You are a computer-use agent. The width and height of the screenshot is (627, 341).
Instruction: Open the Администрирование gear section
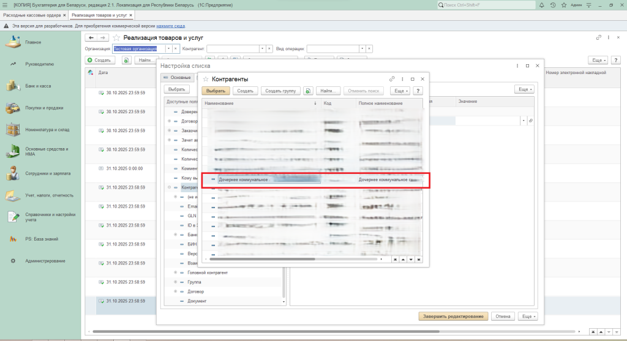click(x=45, y=261)
